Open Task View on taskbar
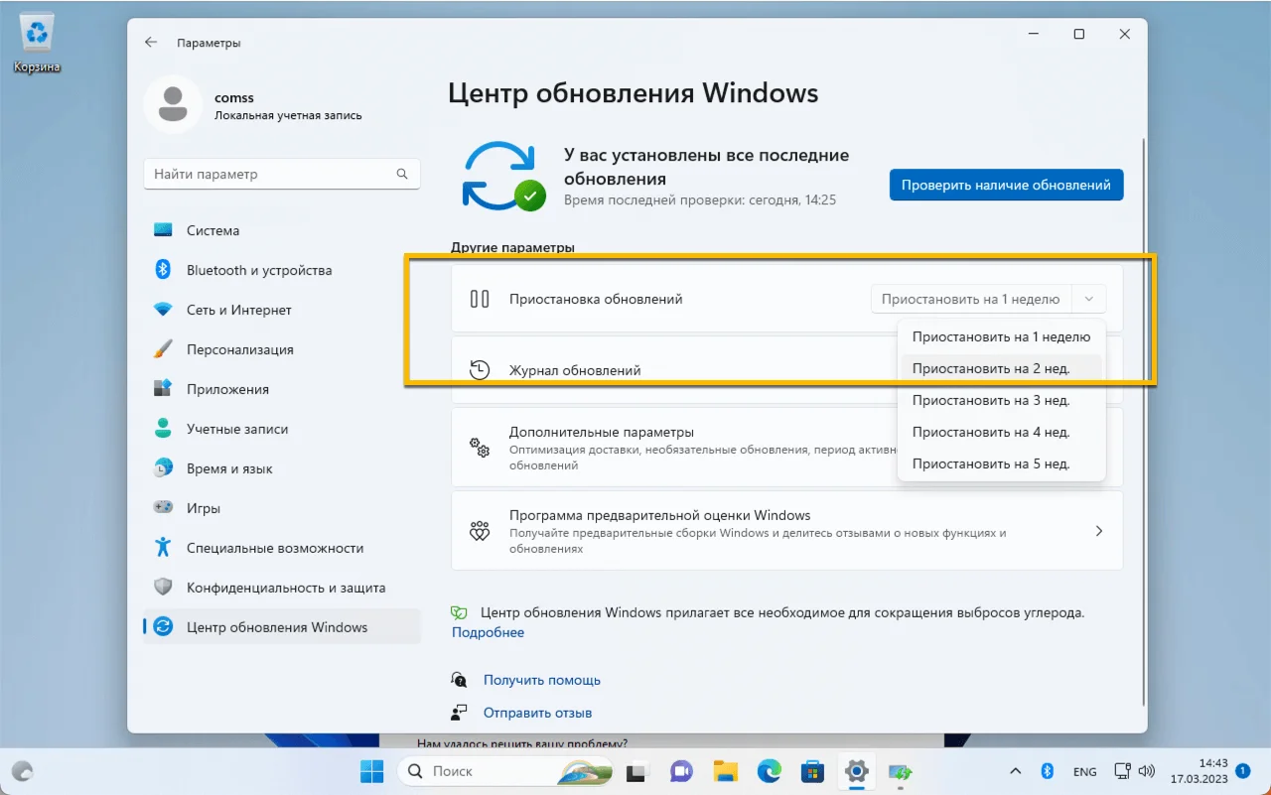The width and height of the screenshot is (1271, 795). point(636,771)
